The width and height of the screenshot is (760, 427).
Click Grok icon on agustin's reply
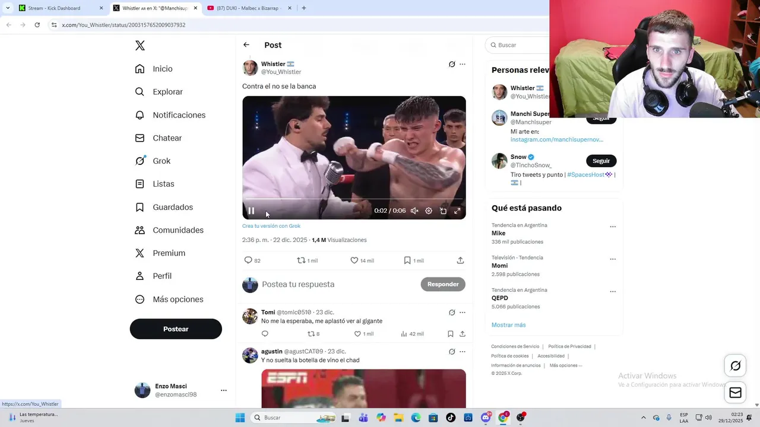(x=452, y=352)
